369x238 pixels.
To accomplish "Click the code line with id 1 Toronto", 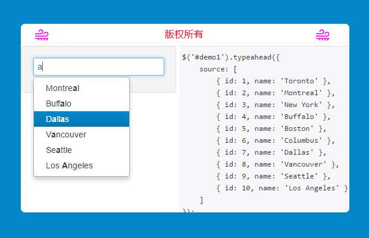I will (273, 81).
